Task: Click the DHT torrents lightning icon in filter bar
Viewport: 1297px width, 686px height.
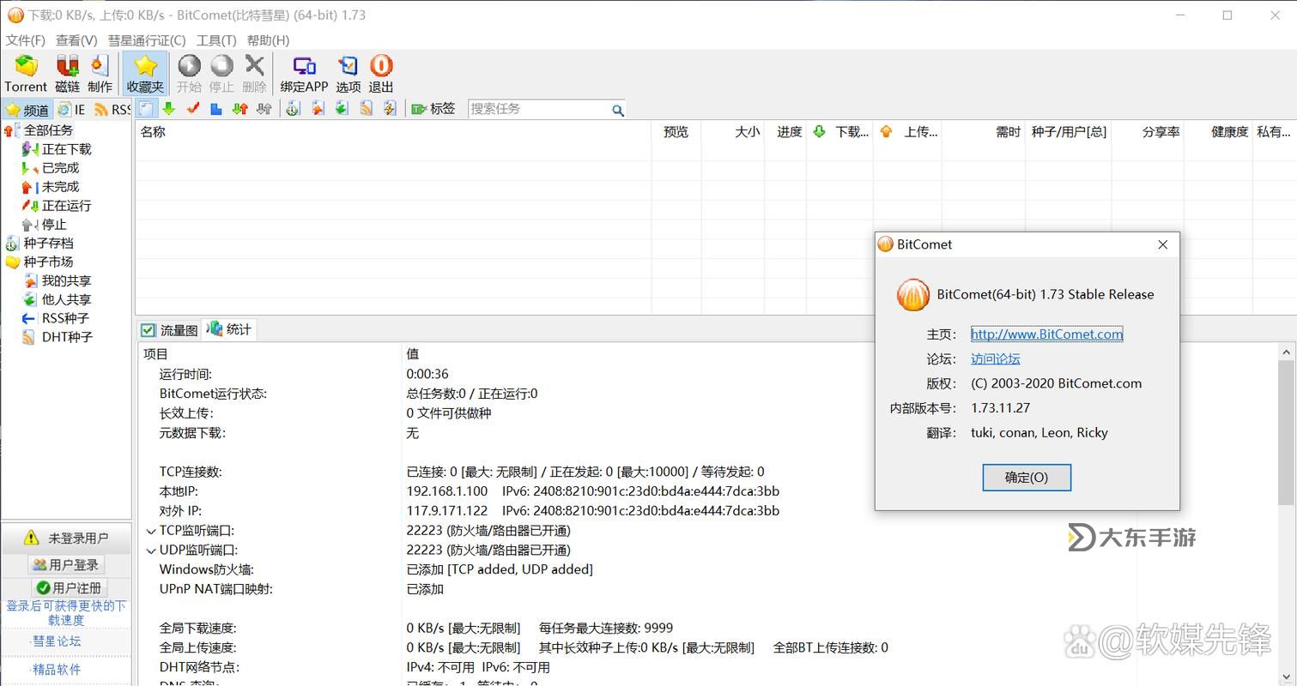Action: tap(390, 109)
